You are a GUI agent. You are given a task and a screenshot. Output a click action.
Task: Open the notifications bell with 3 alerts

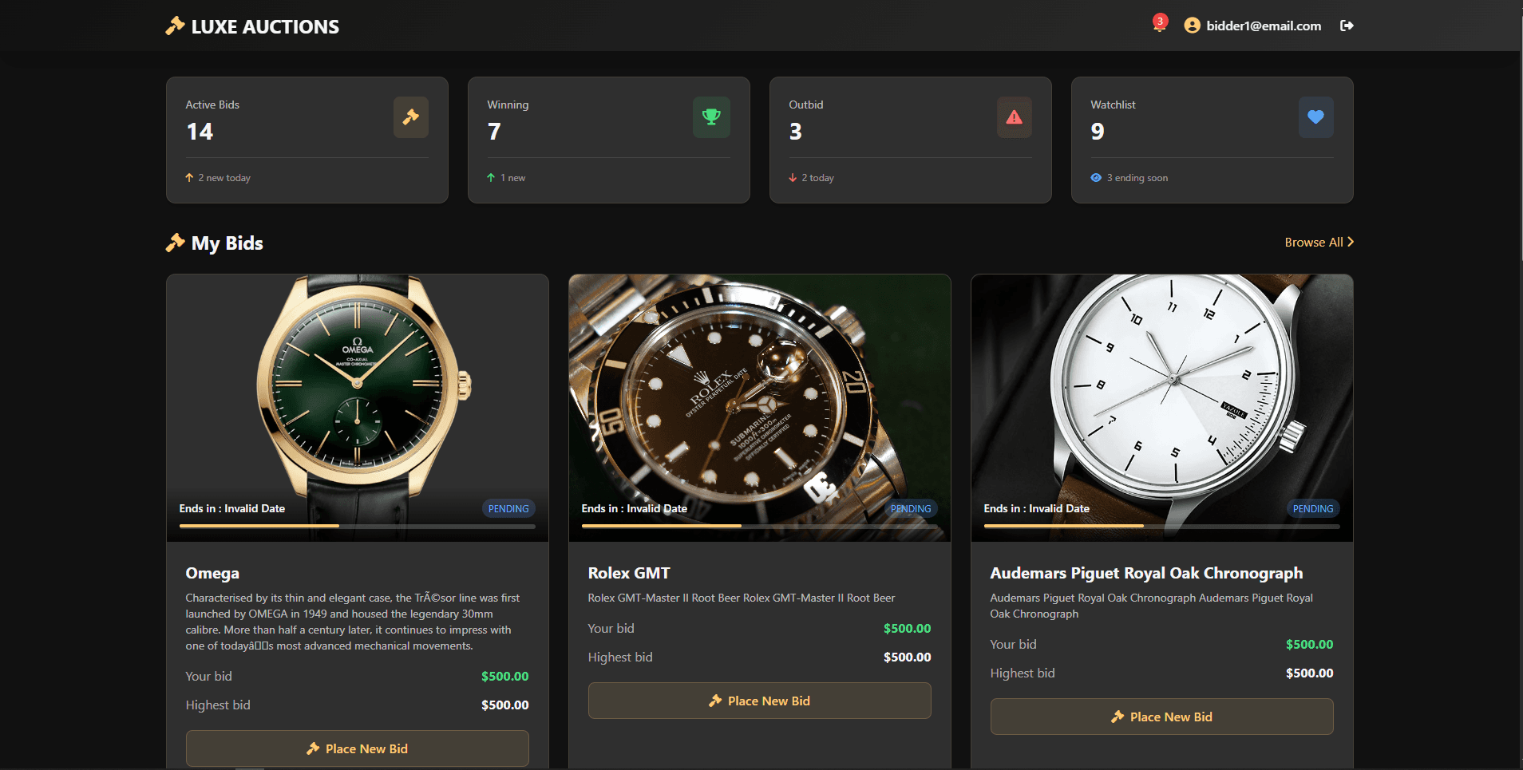click(x=1160, y=24)
